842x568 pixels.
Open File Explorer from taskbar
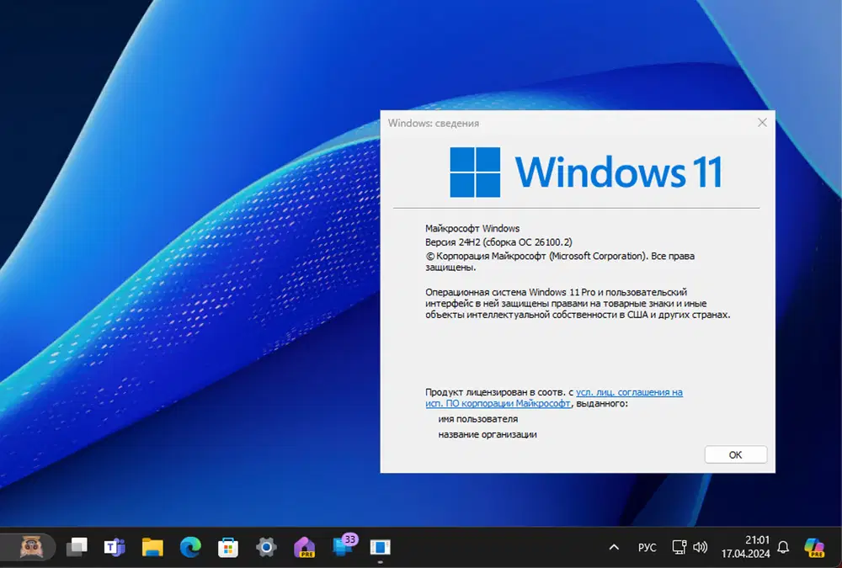[x=152, y=547]
